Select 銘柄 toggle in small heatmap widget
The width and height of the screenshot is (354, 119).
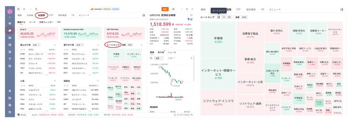point(130,45)
